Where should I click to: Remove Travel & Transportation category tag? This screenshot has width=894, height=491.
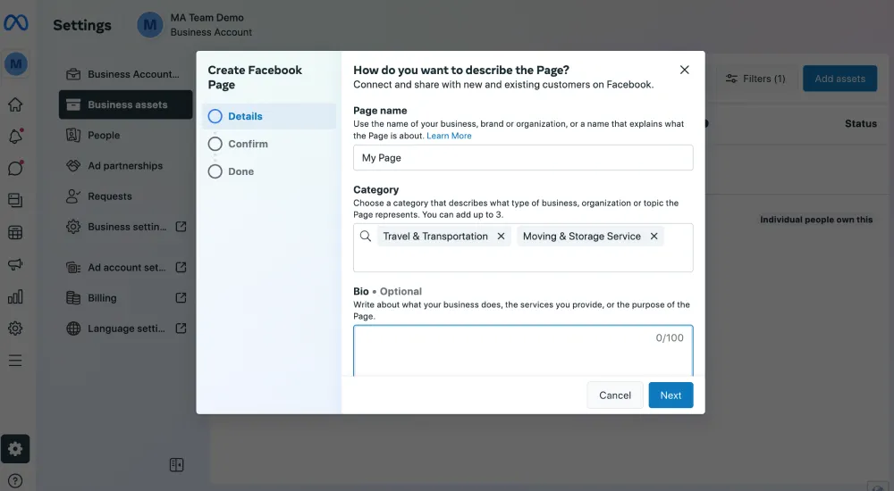click(x=501, y=237)
